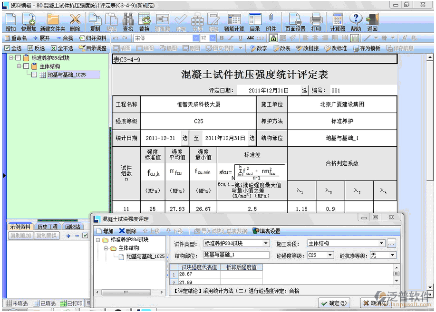This screenshot has width=436, height=312.
Task: Click the 确定 confirm button
Action: (334, 303)
